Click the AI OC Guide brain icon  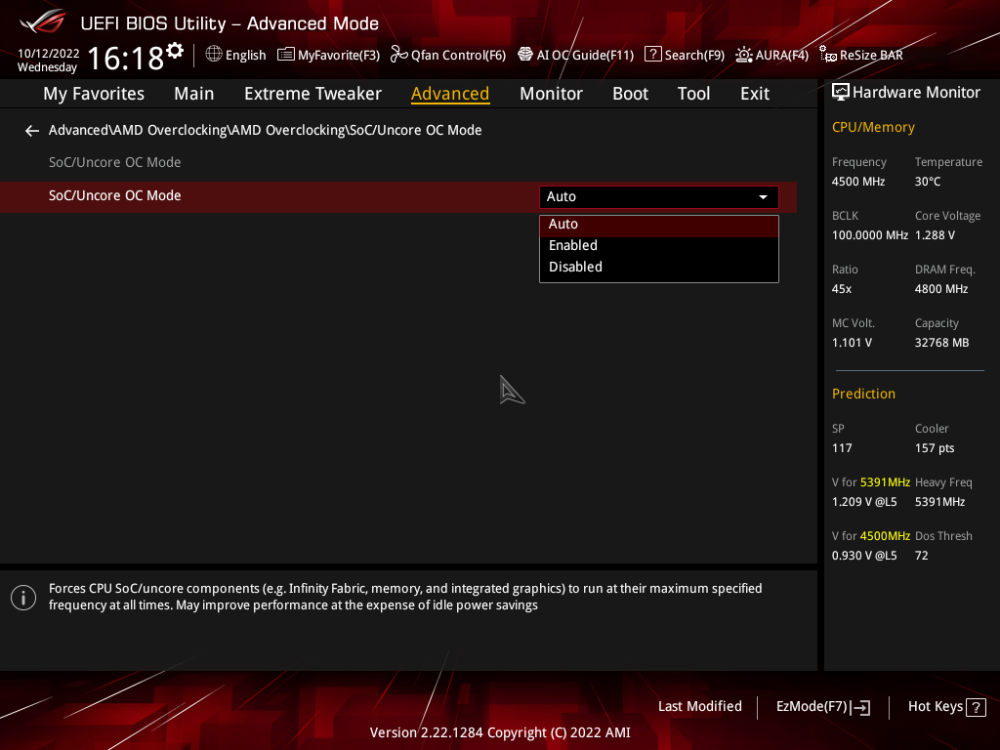(524, 55)
